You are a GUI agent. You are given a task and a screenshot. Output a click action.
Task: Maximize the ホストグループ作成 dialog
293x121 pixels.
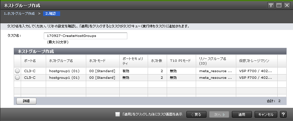pyautogui.click(x=279, y=6)
